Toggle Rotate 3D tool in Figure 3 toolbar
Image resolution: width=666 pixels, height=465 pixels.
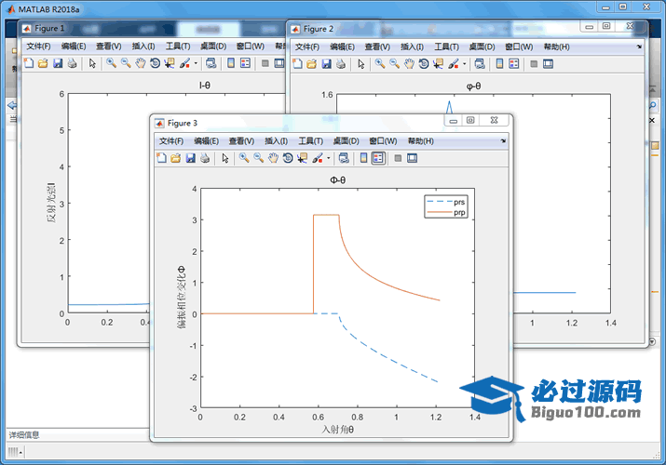[x=288, y=158]
